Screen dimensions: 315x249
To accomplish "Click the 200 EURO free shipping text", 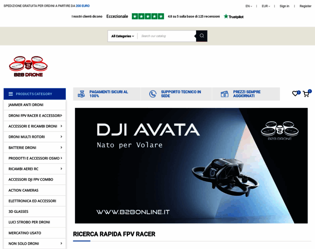I will 82,6.
